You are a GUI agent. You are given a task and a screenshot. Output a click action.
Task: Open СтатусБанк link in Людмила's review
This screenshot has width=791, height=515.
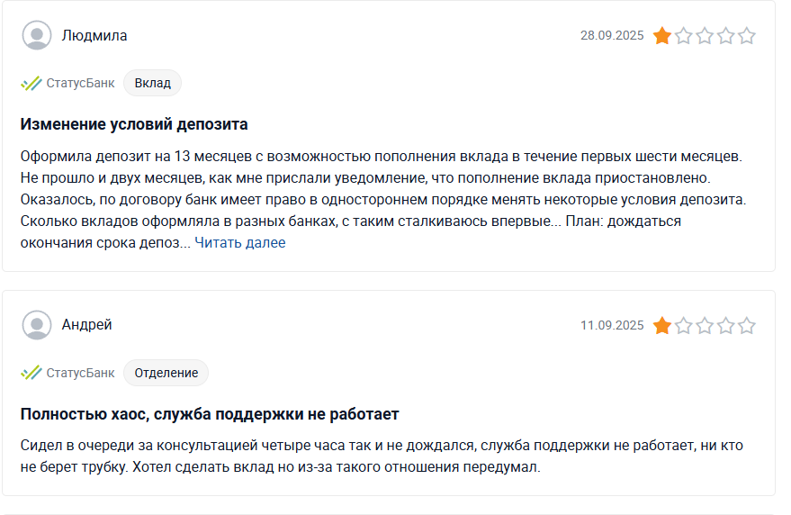click(81, 84)
